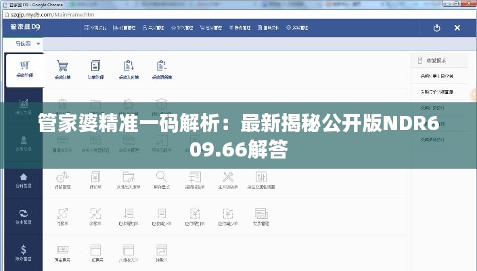Viewport: 477px width, 271px height.
Task: Open the clipboard-minus purchase return icon
Action: 162,66
